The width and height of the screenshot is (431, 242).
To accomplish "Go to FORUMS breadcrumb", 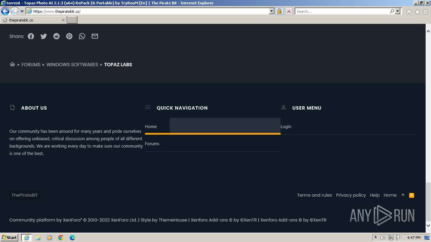I will tap(31, 65).
